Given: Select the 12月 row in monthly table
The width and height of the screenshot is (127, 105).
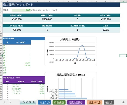Looking at the screenshot, I should [17, 73].
